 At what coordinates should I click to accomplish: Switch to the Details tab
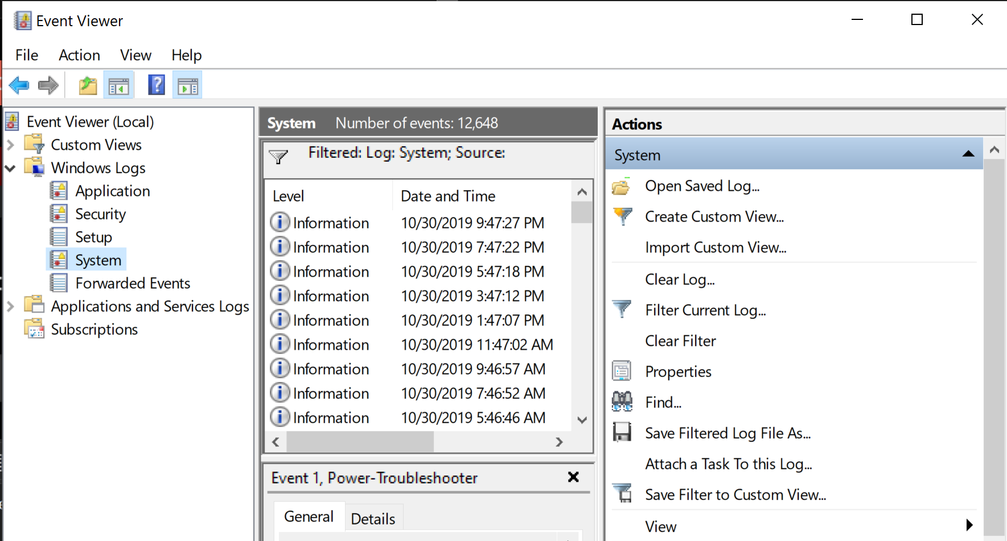pos(373,519)
